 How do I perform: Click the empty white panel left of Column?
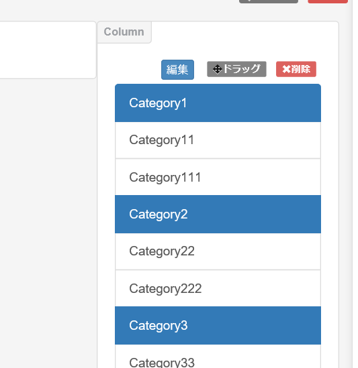tap(48, 50)
